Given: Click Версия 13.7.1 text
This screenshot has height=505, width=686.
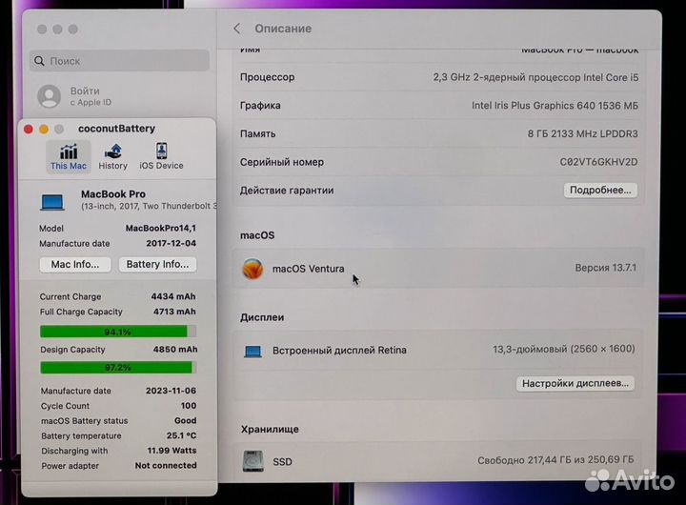Looking at the screenshot, I should [606, 268].
